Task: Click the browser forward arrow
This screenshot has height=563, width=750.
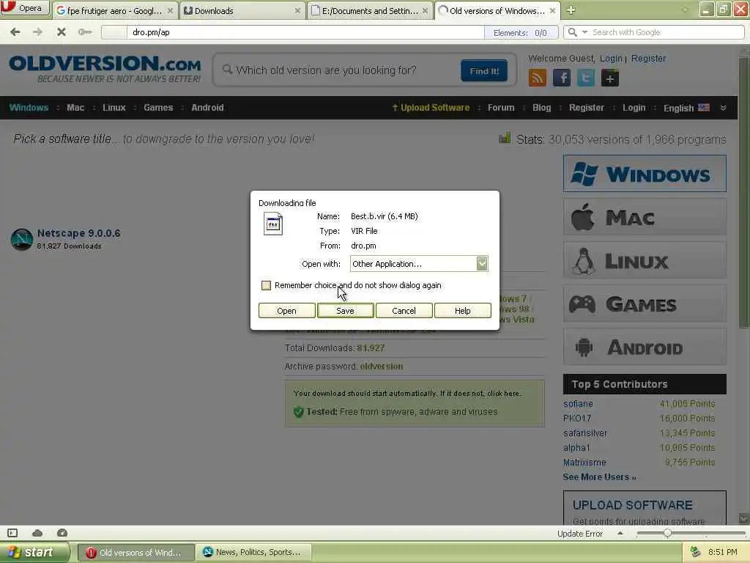Action: (38, 32)
